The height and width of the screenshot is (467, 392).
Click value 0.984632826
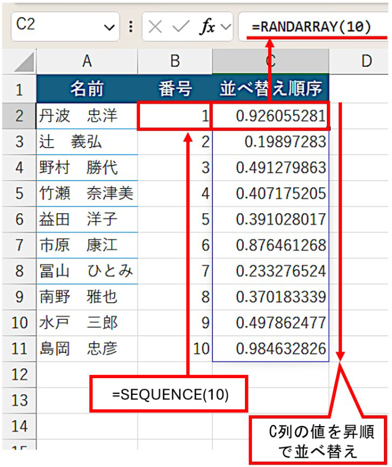(270, 349)
